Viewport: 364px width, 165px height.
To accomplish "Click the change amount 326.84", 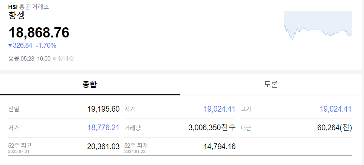I will click(x=23, y=45).
